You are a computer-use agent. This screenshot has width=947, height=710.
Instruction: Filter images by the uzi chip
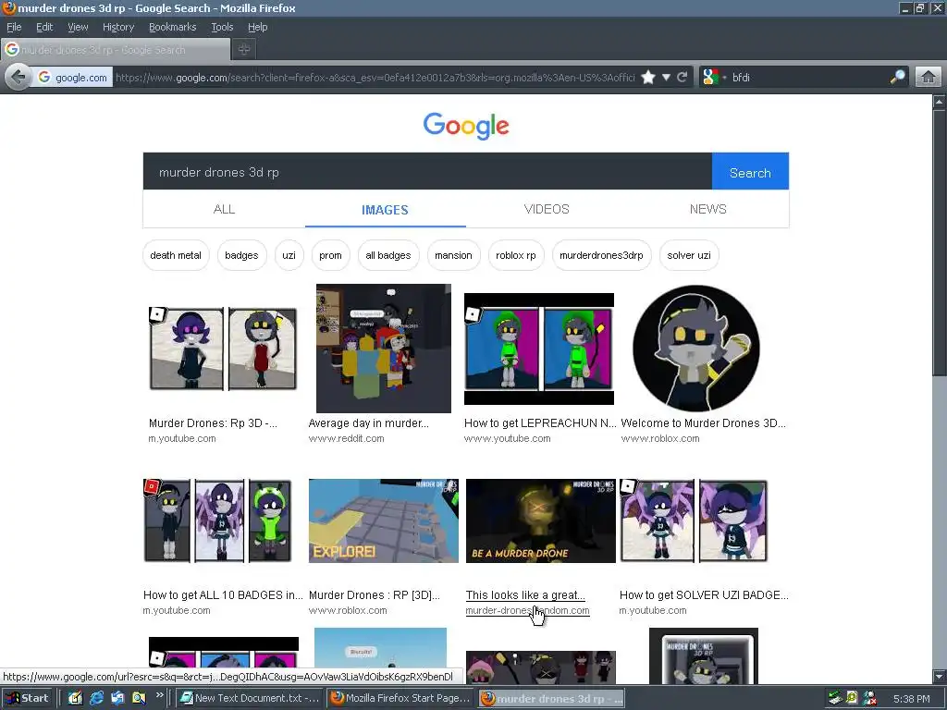289,255
